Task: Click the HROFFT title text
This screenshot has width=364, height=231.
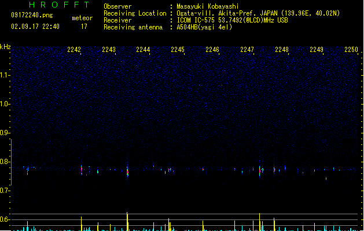Action: pyautogui.click(x=59, y=5)
